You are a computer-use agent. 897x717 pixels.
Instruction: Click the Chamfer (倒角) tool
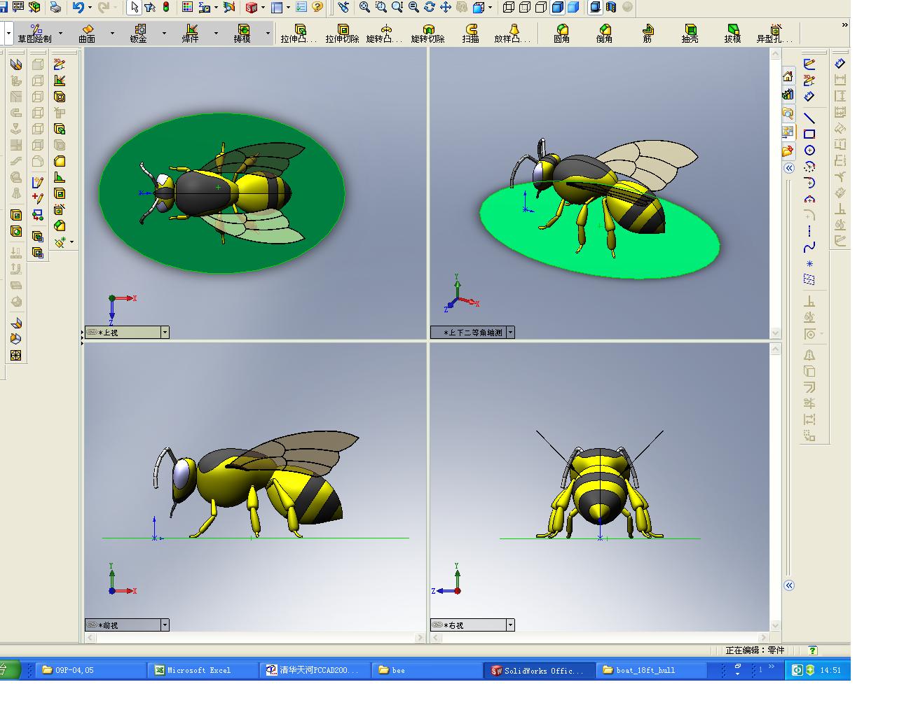tap(605, 34)
